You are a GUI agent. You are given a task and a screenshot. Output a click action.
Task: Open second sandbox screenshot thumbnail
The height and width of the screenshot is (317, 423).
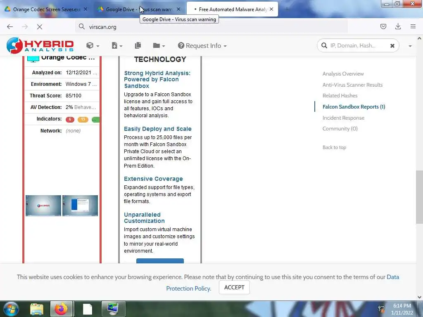(x=80, y=206)
